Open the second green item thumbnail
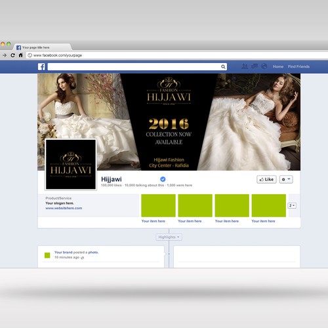Image resolution: width=328 pixels, height=328 pixels. 195,205
